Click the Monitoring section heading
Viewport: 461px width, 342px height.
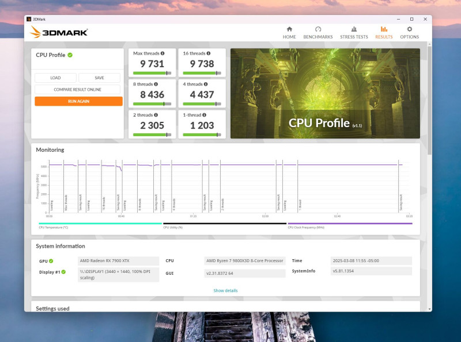50,150
